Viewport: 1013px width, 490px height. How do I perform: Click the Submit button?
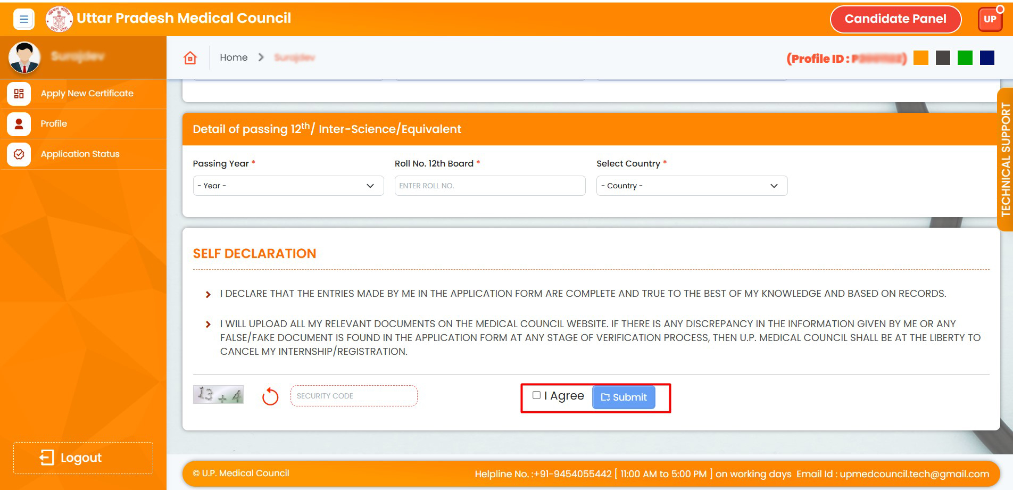624,397
